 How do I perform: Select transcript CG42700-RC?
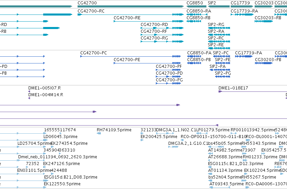pos(131,15)
